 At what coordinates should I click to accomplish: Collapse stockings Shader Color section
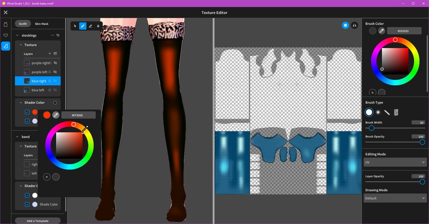click(21, 102)
